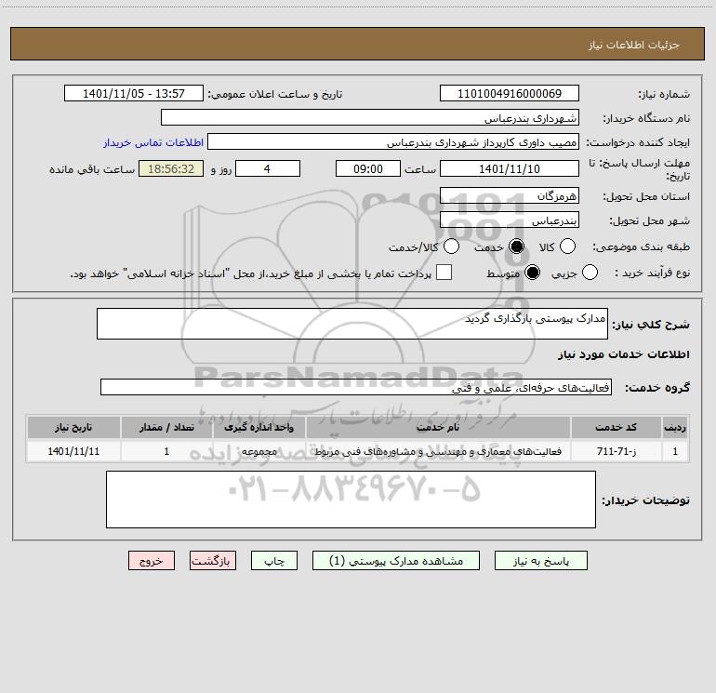
Task: Click the هرمزگان province field
Action: click(x=510, y=195)
